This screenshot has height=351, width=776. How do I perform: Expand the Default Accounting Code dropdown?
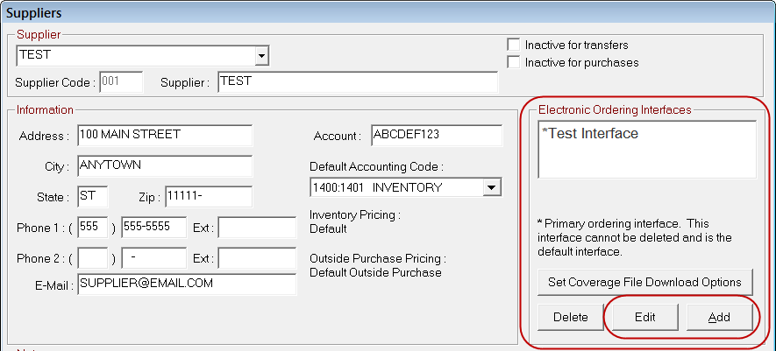[492, 187]
